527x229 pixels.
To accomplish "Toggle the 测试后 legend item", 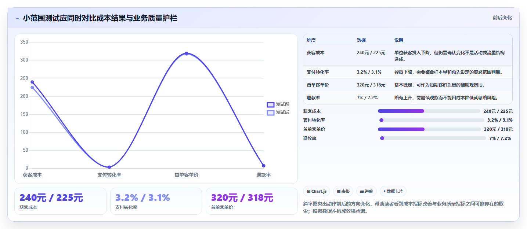I will point(278,112).
